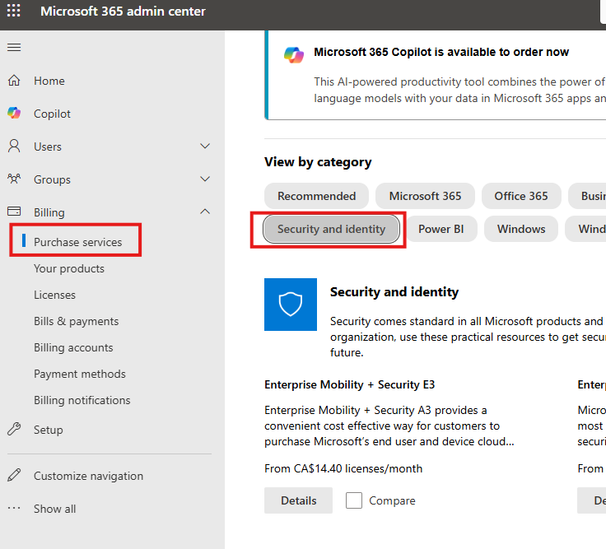Click the Security and identity section heading

pos(394,291)
